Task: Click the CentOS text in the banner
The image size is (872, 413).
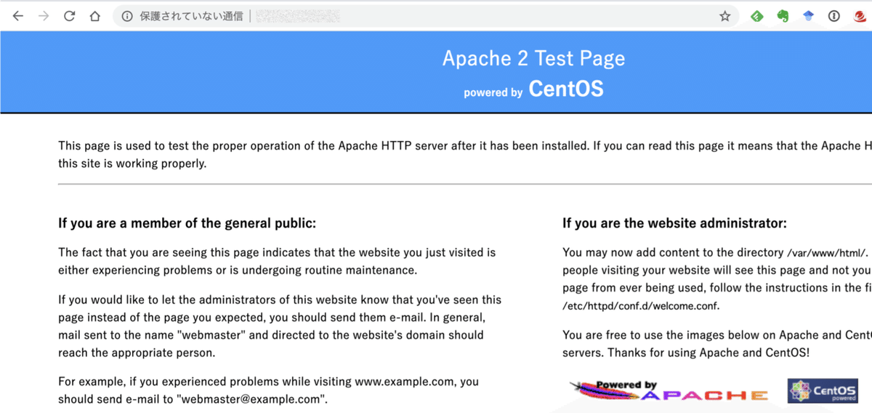Action: 566,89
